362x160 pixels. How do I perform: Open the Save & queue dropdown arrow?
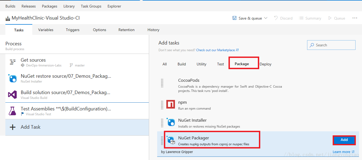point(266,18)
